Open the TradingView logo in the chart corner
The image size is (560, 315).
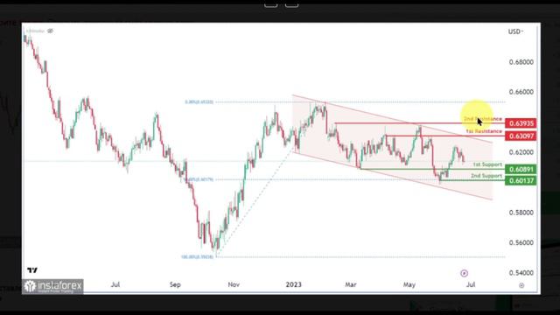click(32, 270)
